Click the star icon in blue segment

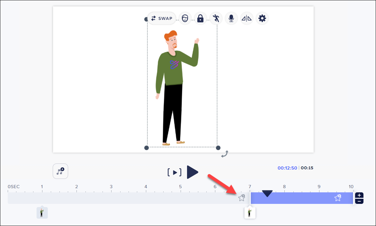[338, 198]
